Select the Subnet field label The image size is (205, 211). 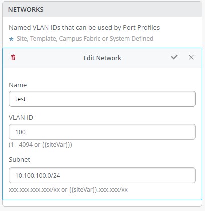coord(20,160)
